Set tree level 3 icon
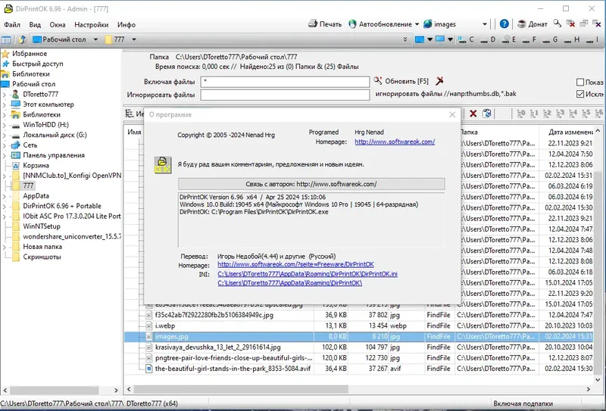This screenshot has width=606, height=411. click(x=560, y=114)
